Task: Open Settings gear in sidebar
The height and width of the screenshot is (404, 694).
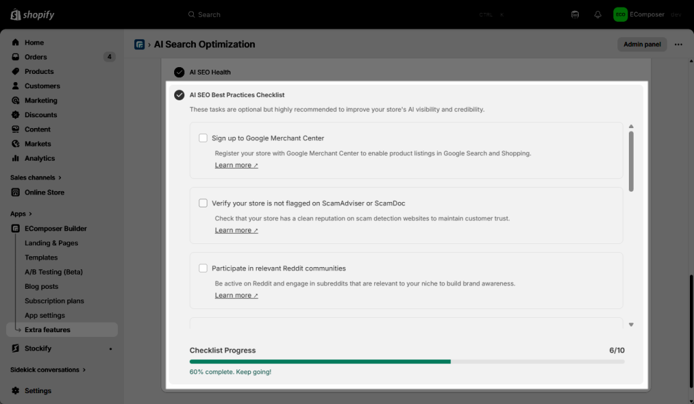Action: point(16,390)
